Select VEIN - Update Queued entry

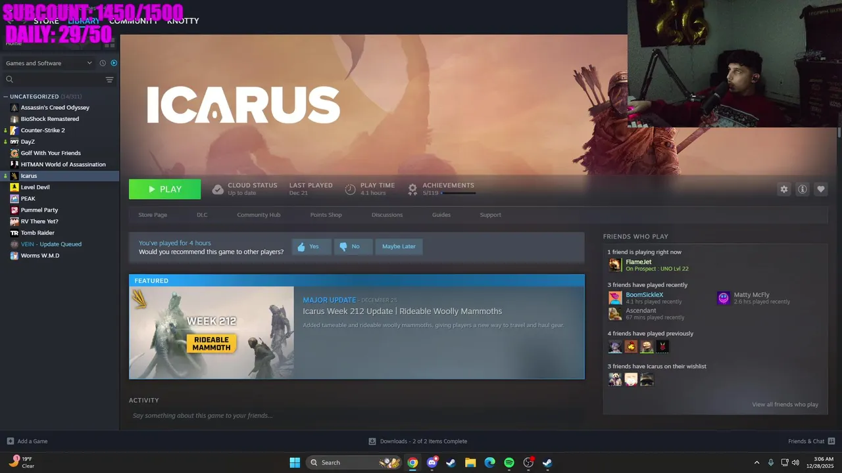tap(51, 244)
